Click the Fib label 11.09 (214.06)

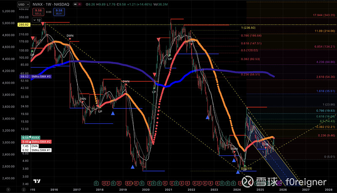[324, 31]
